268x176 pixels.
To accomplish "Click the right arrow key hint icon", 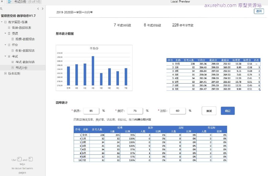I will 30,159.
